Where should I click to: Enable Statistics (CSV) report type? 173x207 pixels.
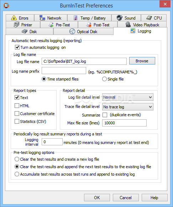pyautogui.click(x=17, y=121)
